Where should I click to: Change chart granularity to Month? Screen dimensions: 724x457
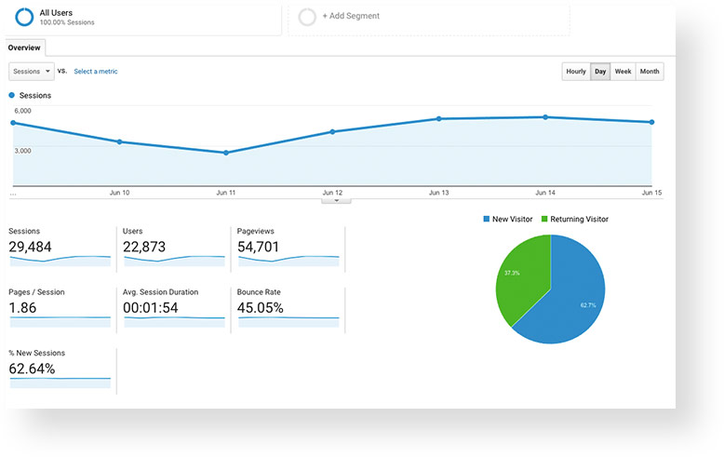click(x=650, y=72)
